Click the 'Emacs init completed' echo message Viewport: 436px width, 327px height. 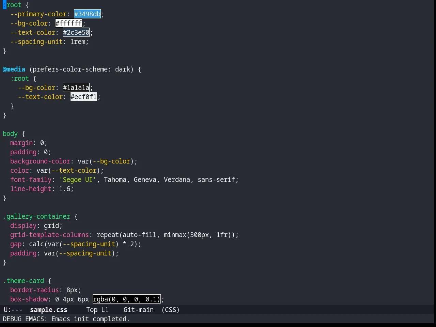click(90, 319)
